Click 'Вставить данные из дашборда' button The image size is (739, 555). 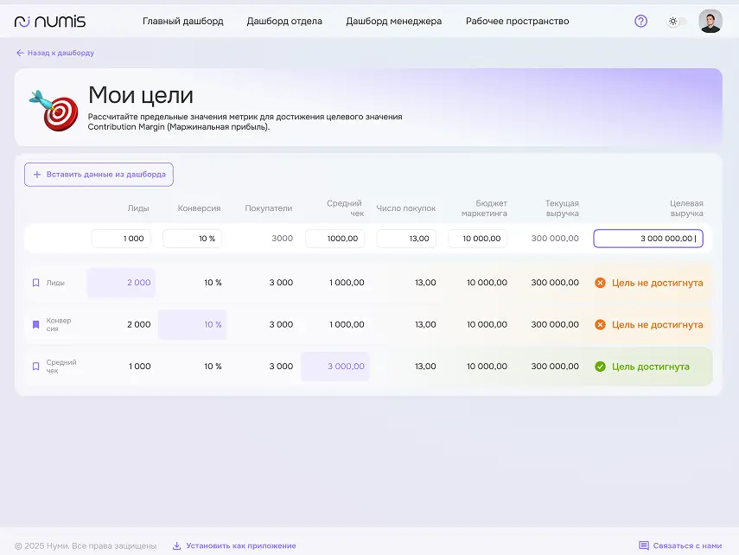(99, 175)
